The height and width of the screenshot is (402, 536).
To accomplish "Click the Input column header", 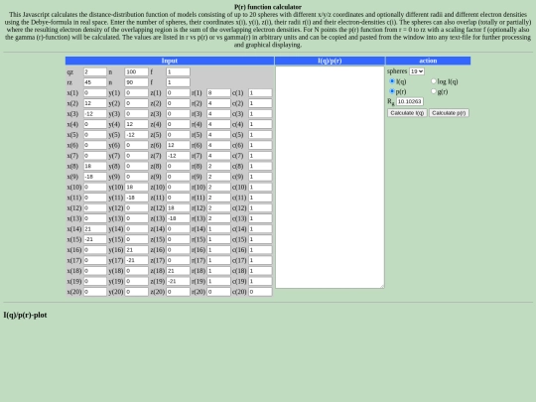I will [170, 61].
